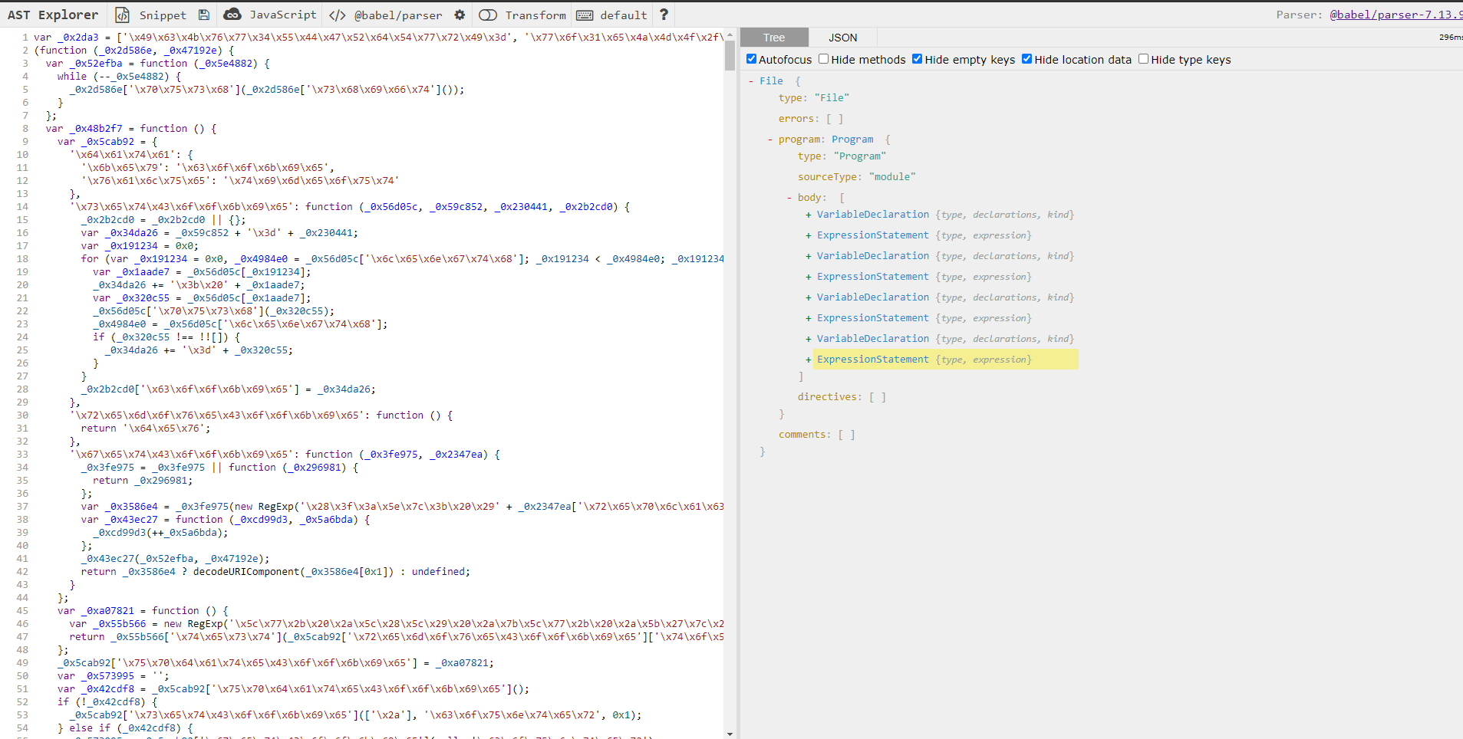
Task: Click code line 8 with _0x48b2f7
Action: click(x=130, y=129)
